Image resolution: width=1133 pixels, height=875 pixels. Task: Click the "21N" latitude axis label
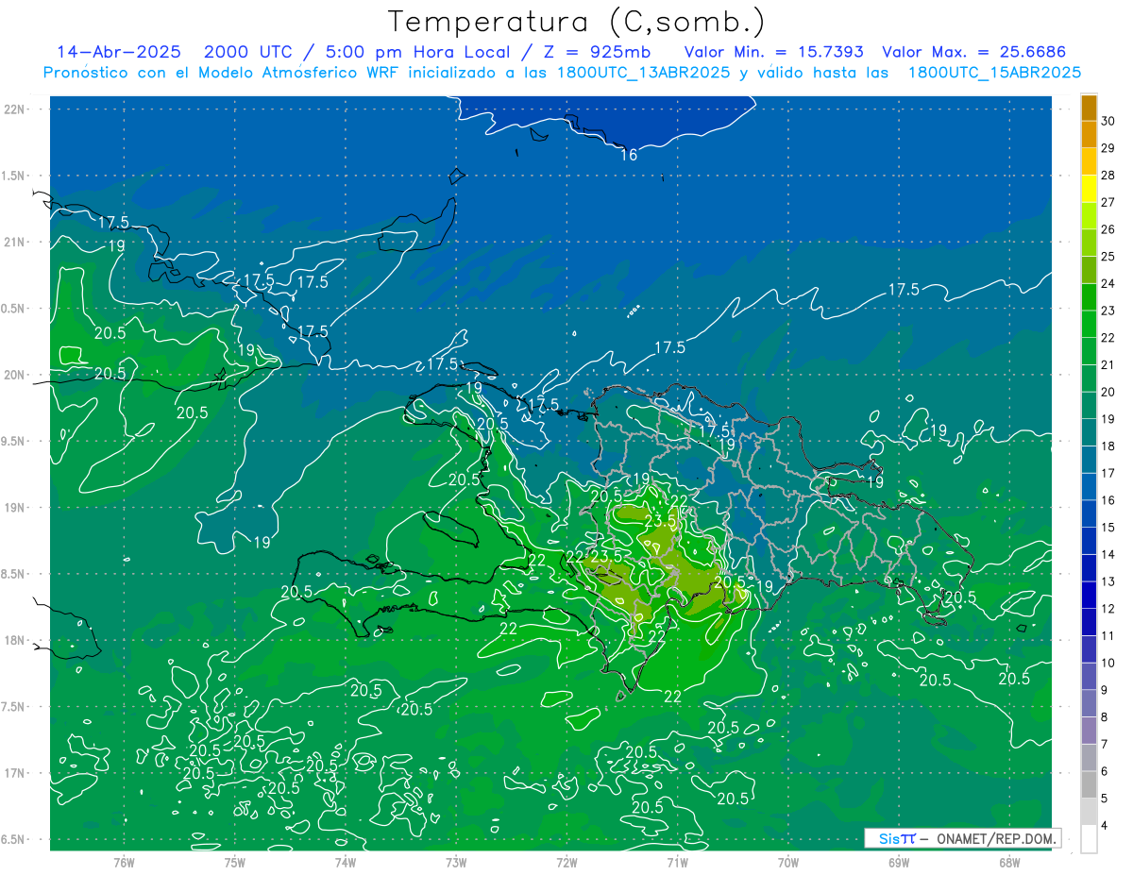pos(15,242)
